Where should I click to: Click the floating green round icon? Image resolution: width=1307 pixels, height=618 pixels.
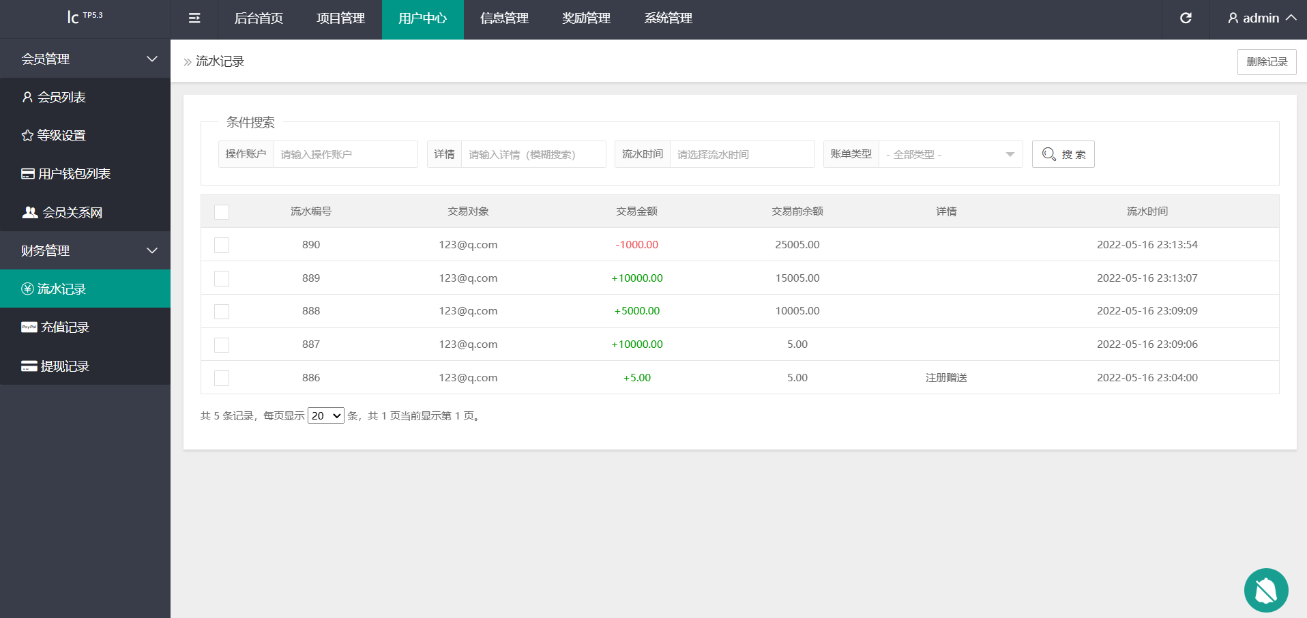(1265, 590)
